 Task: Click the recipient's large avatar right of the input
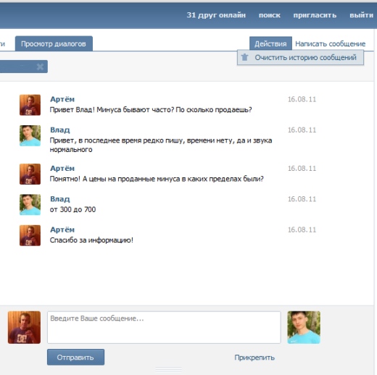click(304, 327)
